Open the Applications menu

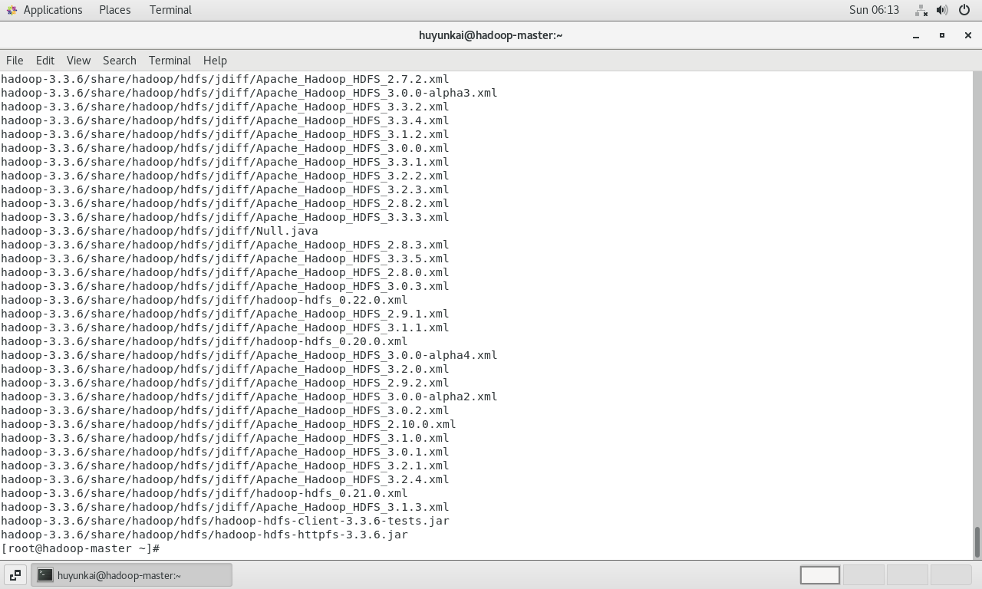click(x=53, y=10)
